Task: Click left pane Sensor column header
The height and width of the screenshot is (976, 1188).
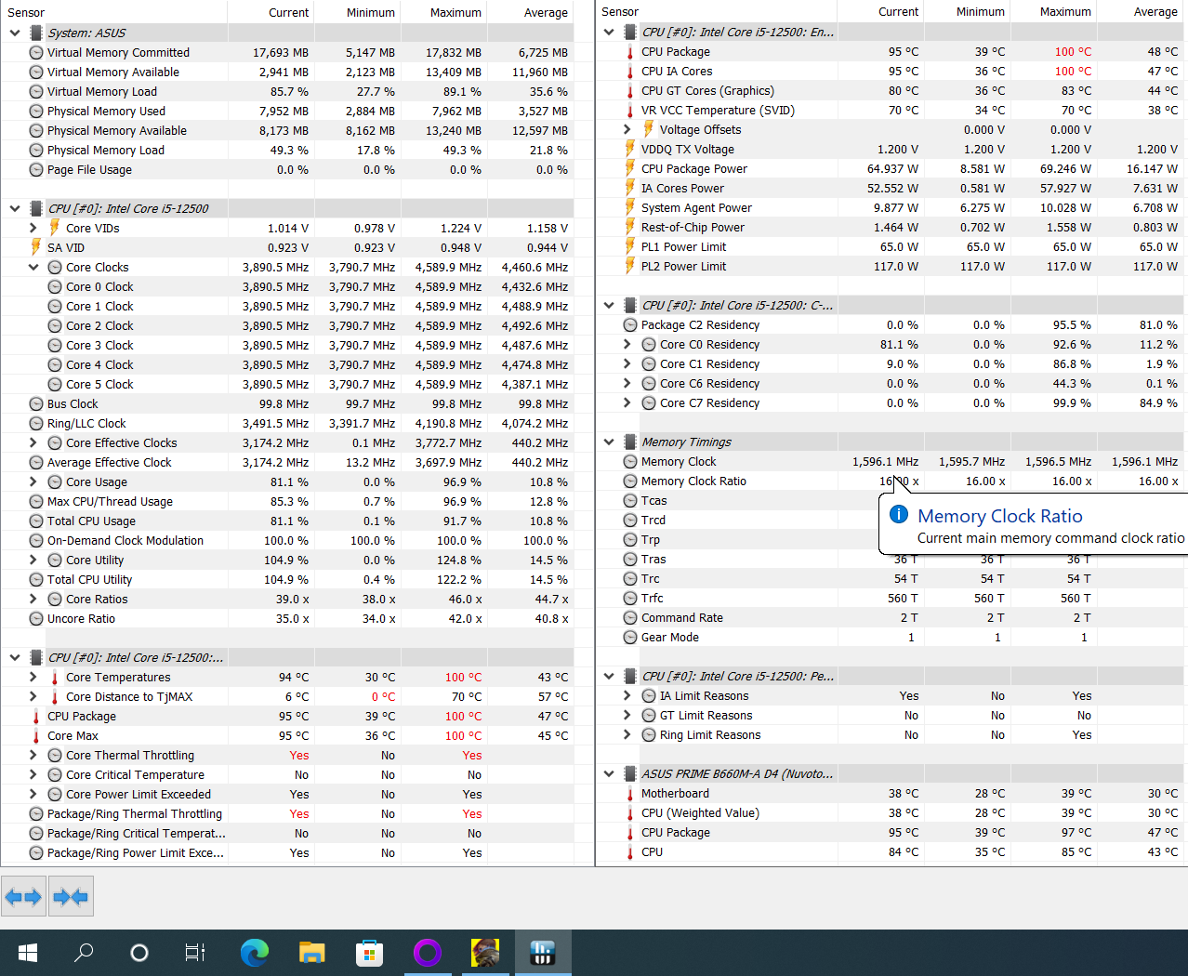Action: coord(114,12)
